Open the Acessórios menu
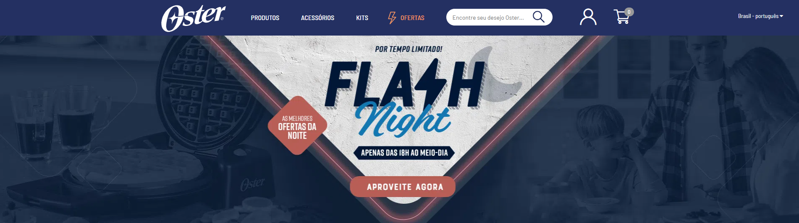 317,18
